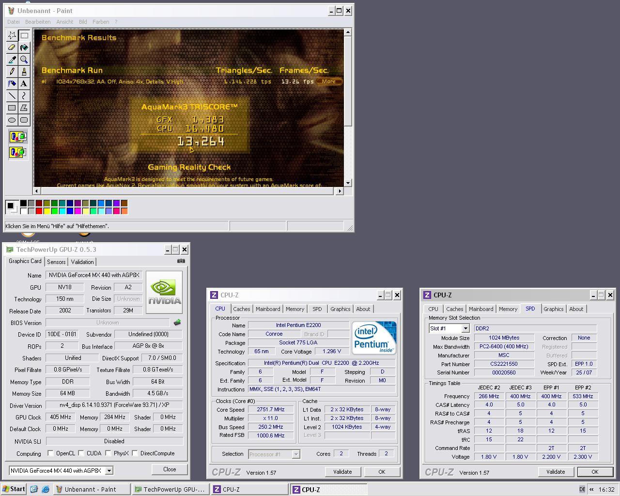Choose the transparent selection option in Paint toolbox
The width and height of the screenshot is (620, 496).
18,152
